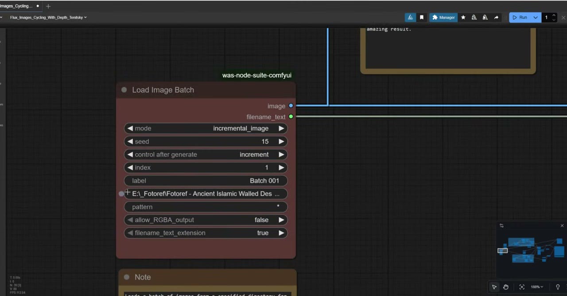This screenshot has width=567, height=296.
Task: Collapse the Load Image Batch node
Action: pyautogui.click(x=124, y=90)
